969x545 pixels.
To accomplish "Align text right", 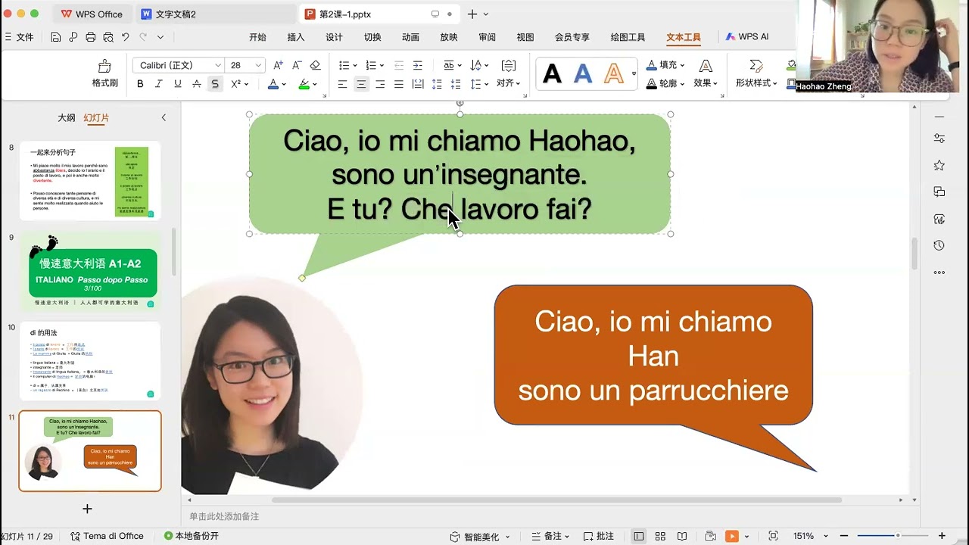I will tap(380, 84).
